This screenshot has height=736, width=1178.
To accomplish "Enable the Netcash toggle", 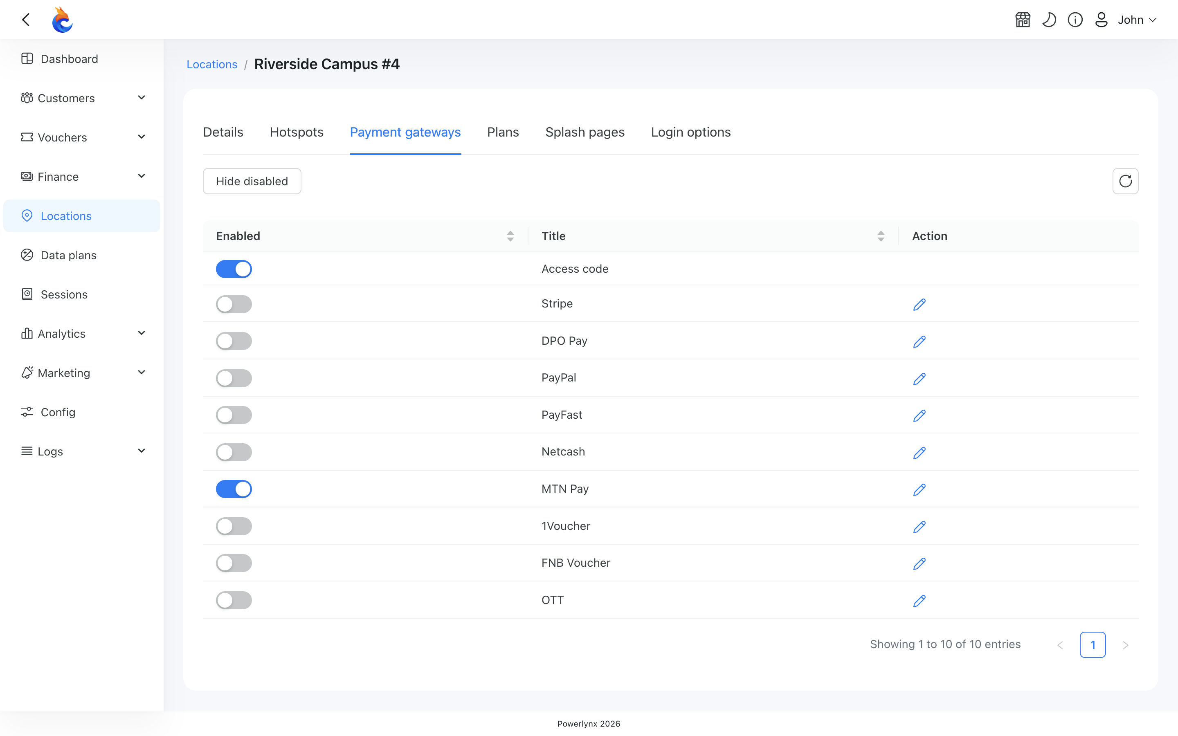I will (x=234, y=452).
